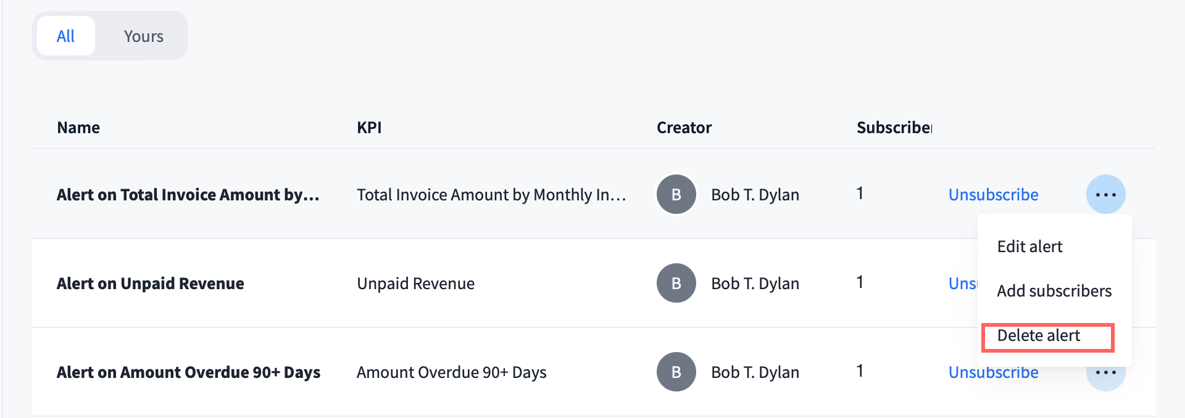Open the Alert on Unpaid Revenue entry
This screenshot has height=418, width=1185.
click(x=150, y=284)
